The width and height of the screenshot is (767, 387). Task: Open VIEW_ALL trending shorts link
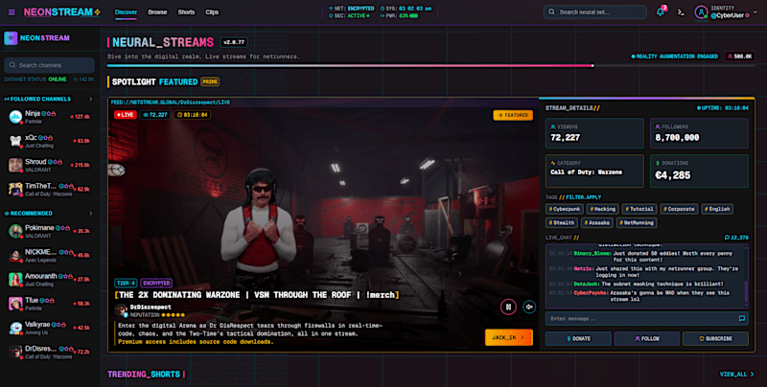pyautogui.click(x=736, y=375)
